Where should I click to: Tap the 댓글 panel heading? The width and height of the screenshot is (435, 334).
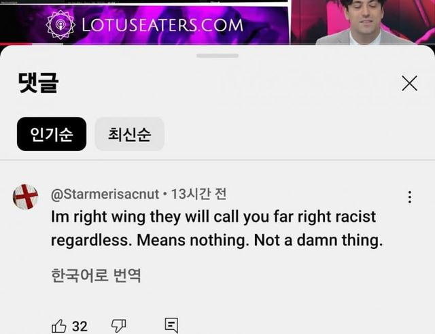38,83
